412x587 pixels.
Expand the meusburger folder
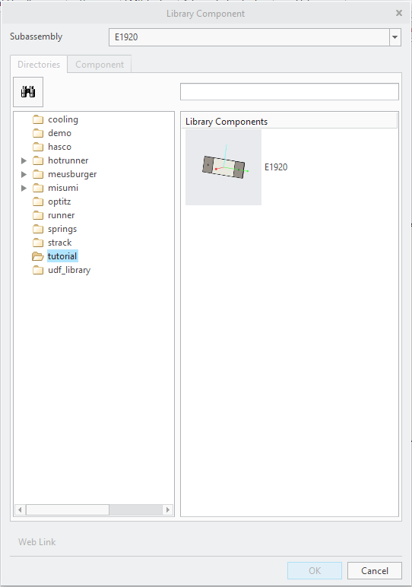pyautogui.click(x=24, y=174)
